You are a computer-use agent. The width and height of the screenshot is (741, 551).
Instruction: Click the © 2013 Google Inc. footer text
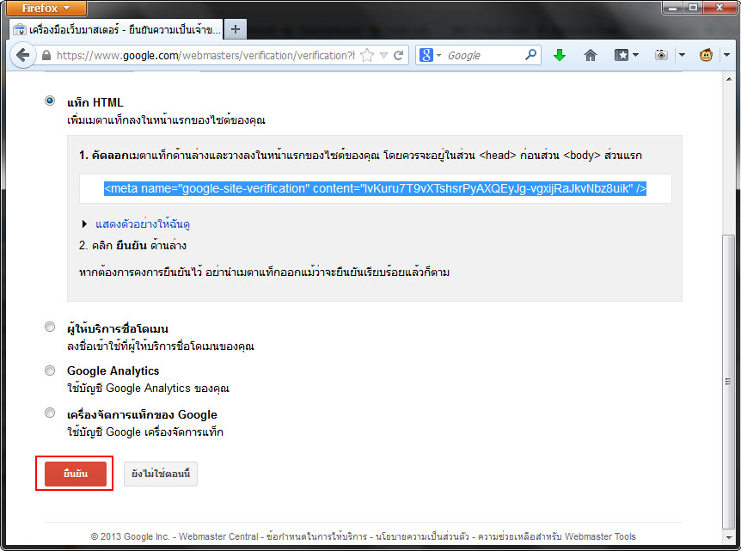pos(130,536)
